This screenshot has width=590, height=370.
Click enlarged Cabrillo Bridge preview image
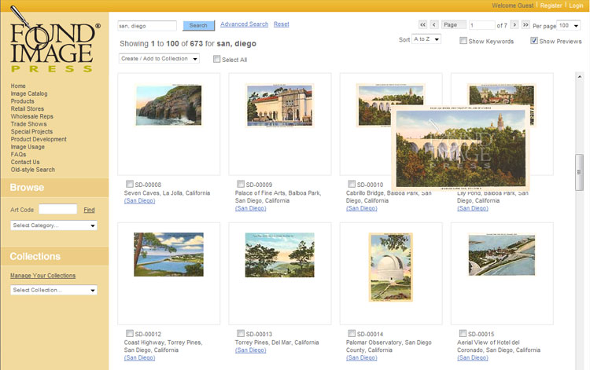pos(460,148)
